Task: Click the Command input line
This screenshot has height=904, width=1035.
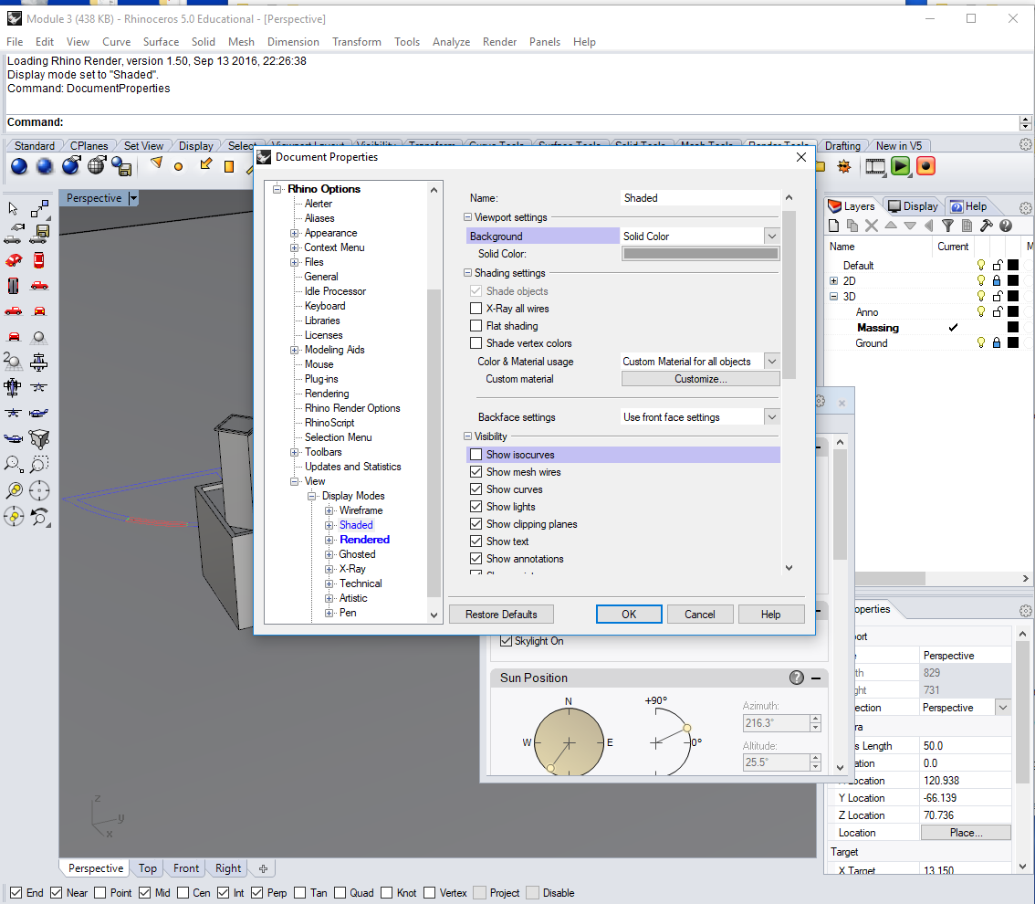Action: click(x=515, y=122)
